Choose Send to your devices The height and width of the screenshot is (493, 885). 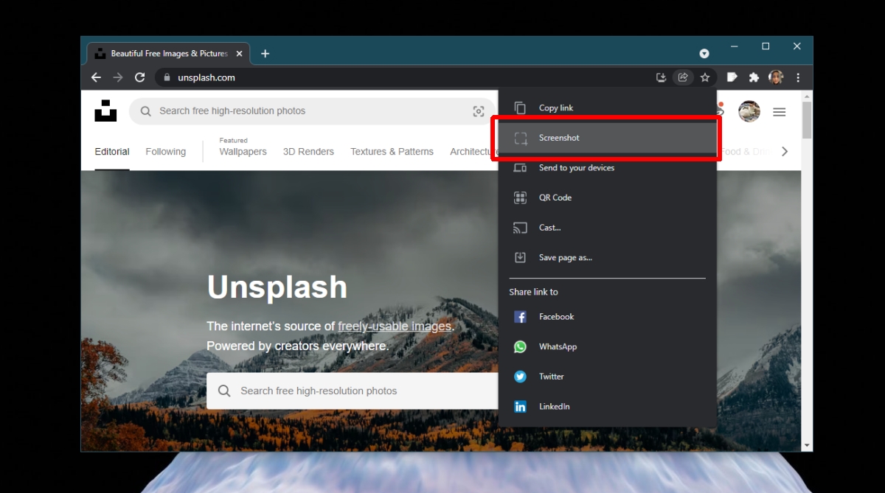pyautogui.click(x=608, y=168)
